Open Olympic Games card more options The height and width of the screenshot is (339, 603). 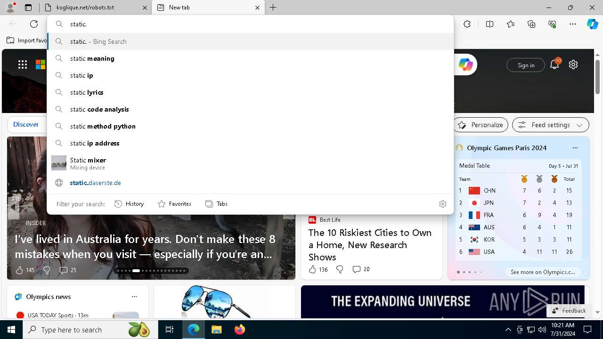point(575,148)
